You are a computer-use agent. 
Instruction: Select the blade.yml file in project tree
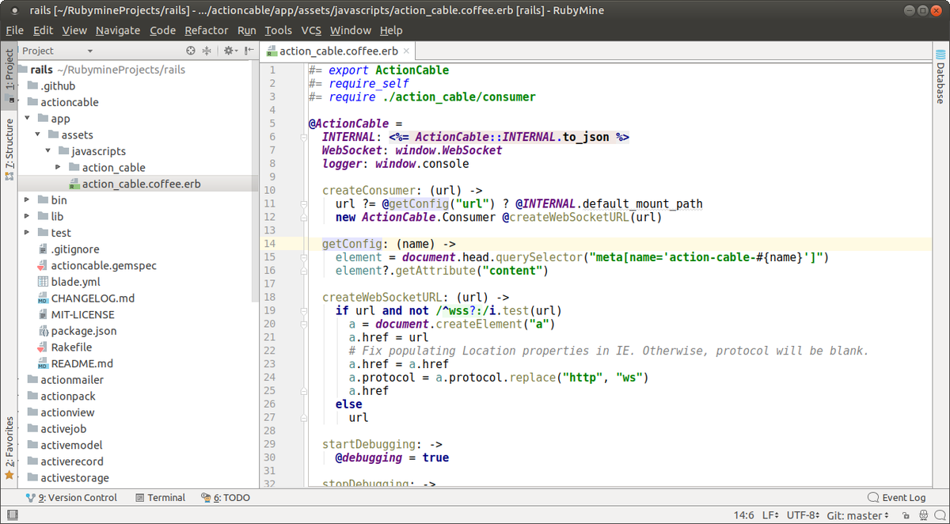(x=69, y=282)
